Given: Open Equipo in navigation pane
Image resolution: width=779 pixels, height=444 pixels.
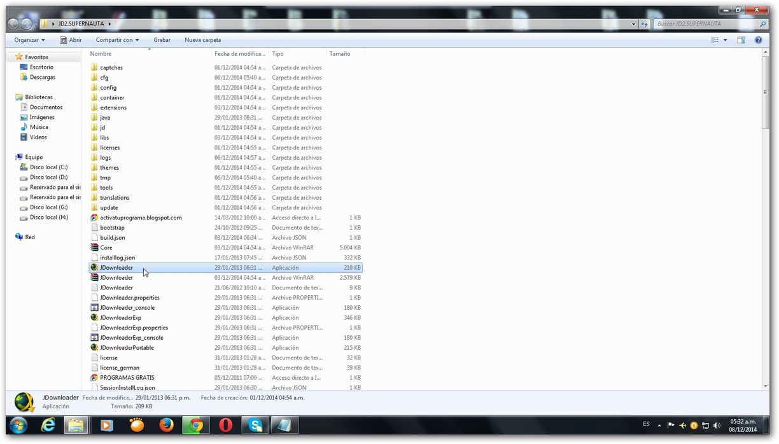Looking at the screenshot, I should (34, 157).
